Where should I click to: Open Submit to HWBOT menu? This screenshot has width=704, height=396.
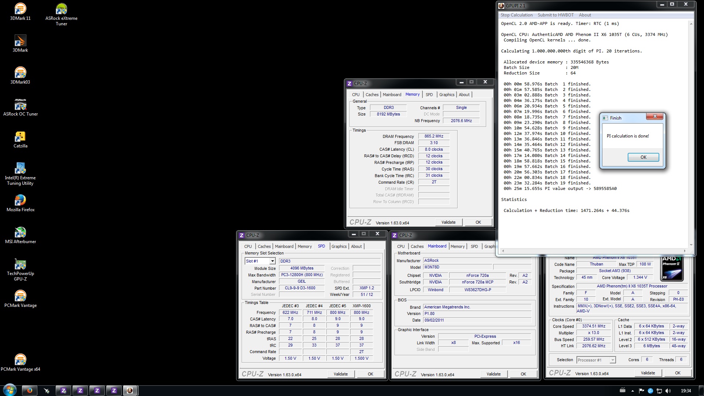(x=555, y=15)
